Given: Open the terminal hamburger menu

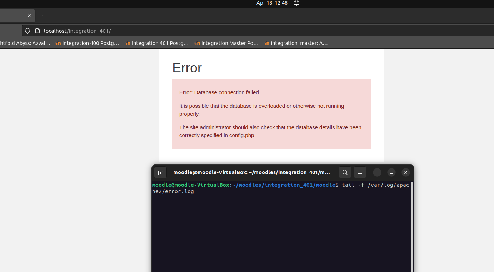Looking at the screenshot, I should tap(360, 172).
